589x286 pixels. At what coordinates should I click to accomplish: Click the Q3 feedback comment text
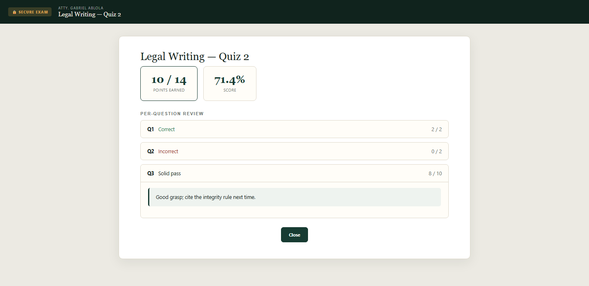[x=205, y=197]
